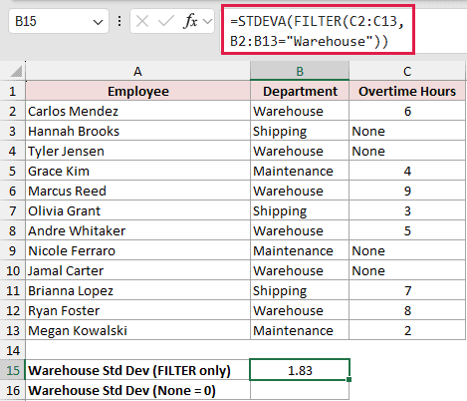Select the Nicole Ferraro cell
The image size is (467, 401).
pos(137,250)
